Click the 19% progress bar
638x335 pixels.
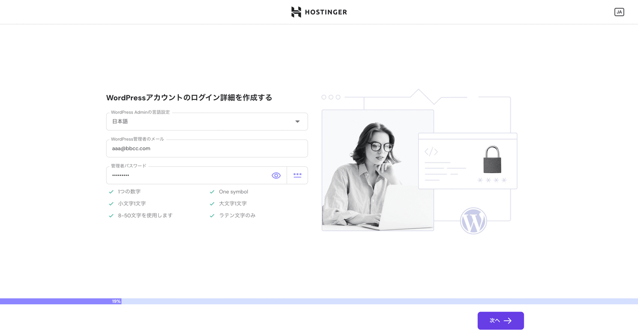pyautogui.click(x=319, y=302)
